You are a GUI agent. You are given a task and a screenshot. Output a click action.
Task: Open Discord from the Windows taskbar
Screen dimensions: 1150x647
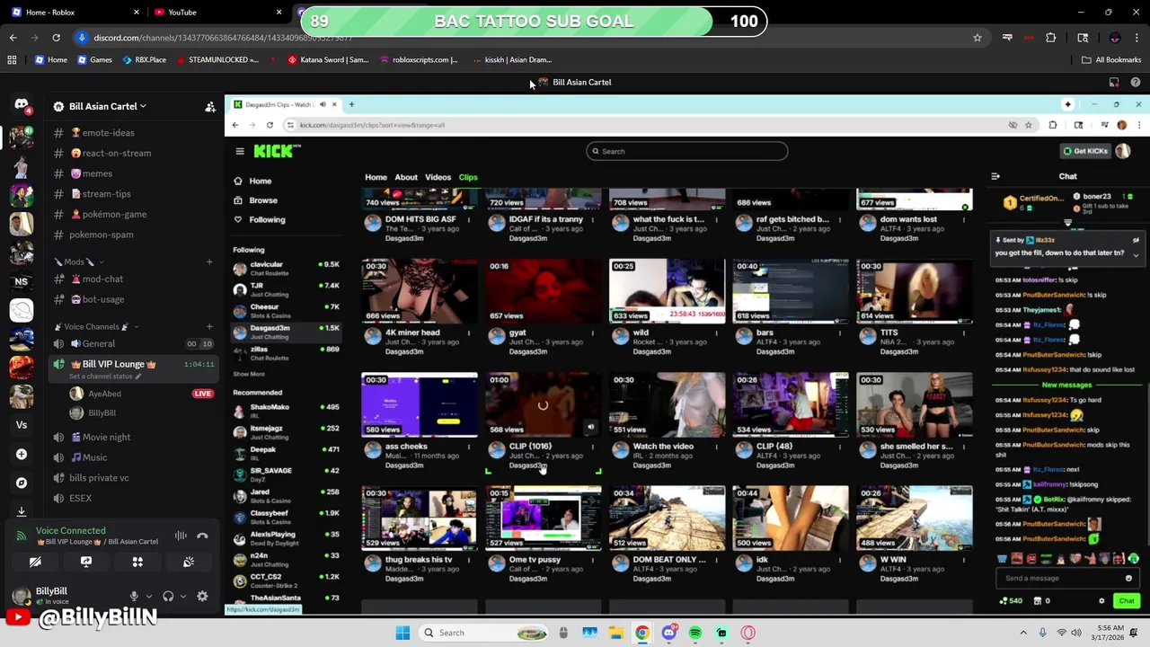669,633
